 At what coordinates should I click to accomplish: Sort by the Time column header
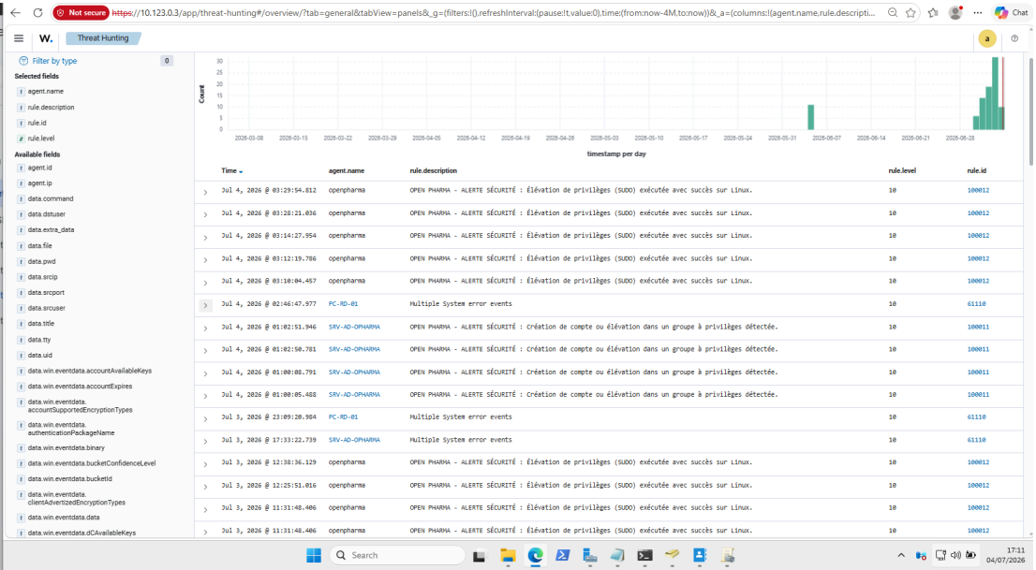(x=232, y=171)
